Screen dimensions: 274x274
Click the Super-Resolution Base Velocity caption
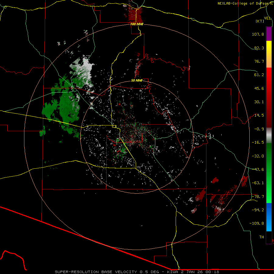tap(137, 272)
